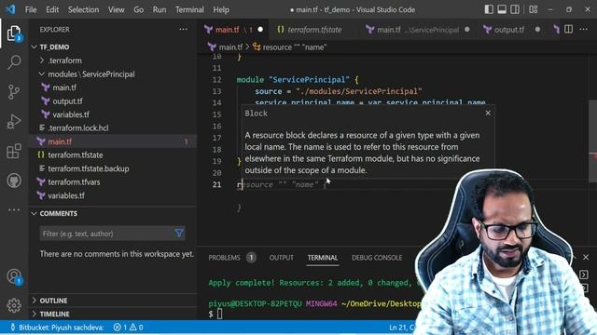The width and height of the screenshot is (597, 335).
Task: Open the Search view in activity bar
Action: click(14, 62)
